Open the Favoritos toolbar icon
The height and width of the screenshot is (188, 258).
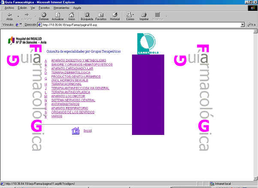pos(101,15)
